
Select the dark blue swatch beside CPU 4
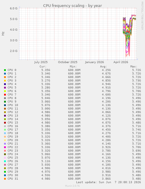(5, 84)
